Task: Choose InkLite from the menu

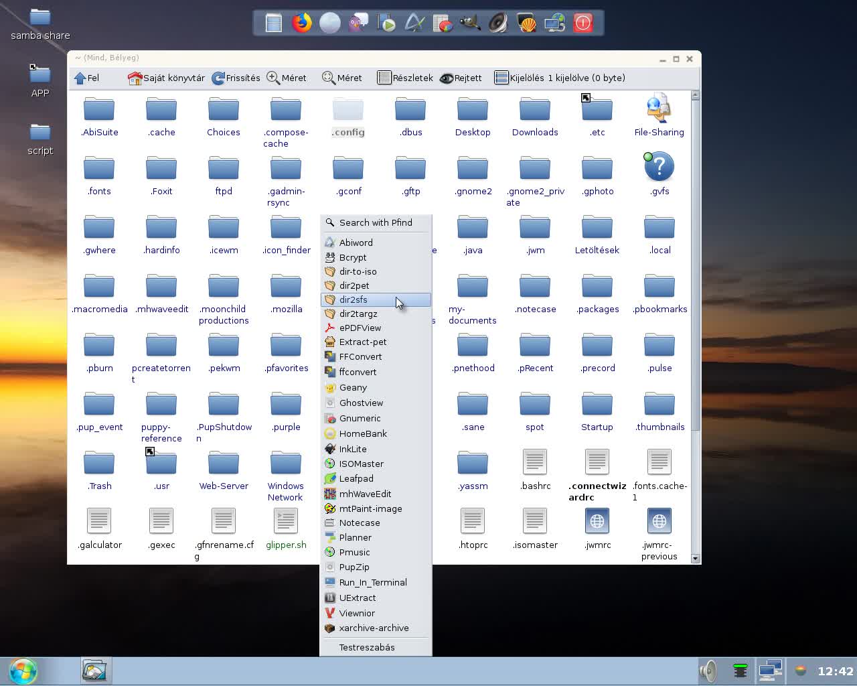Action: click(376, 449)
